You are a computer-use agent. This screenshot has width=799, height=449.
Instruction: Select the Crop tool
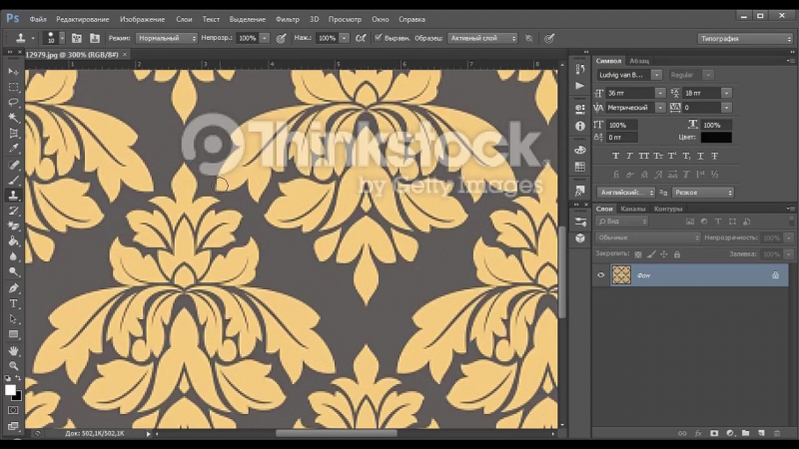tap(14, 133)
